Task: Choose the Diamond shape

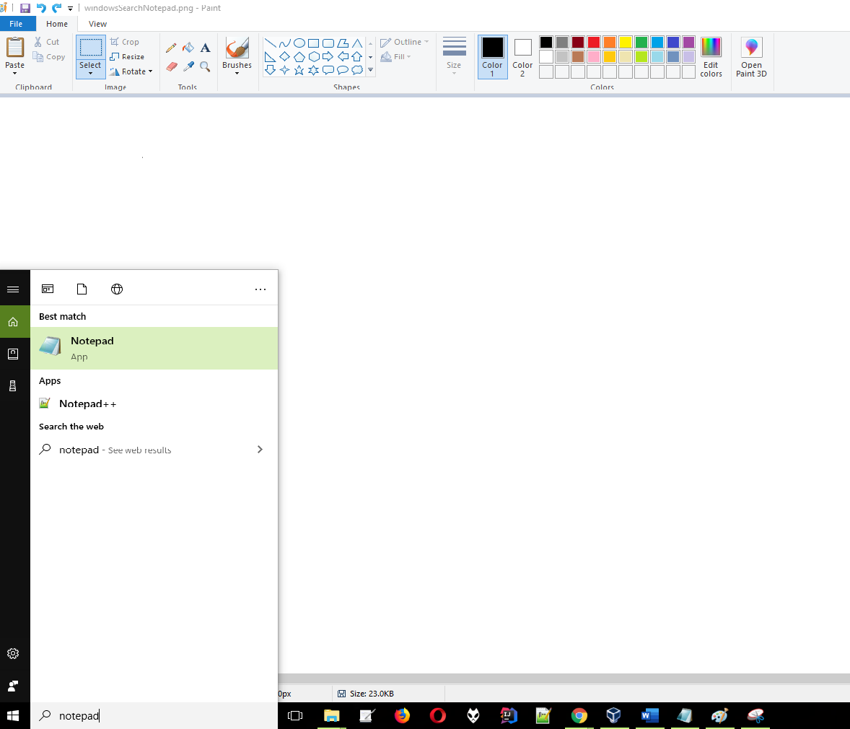Action: pos(284,56)
